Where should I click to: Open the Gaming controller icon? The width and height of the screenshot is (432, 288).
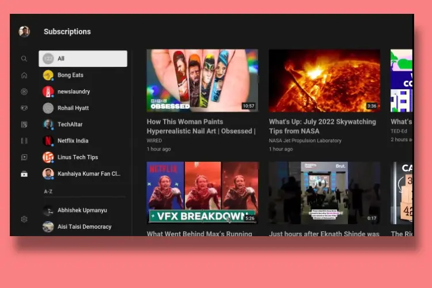tap(24, 108)
